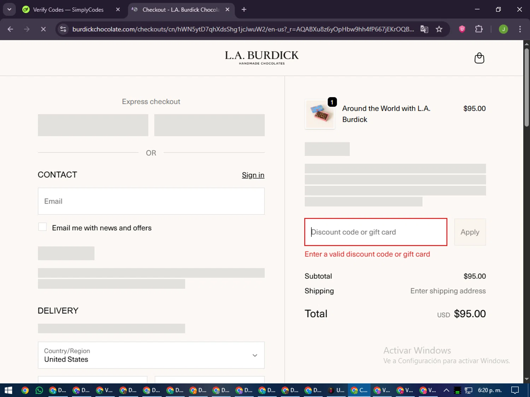The image size is (530, 397).
Task: Open the tab search dropdown arrow
Action: click(x=9, y=10)
